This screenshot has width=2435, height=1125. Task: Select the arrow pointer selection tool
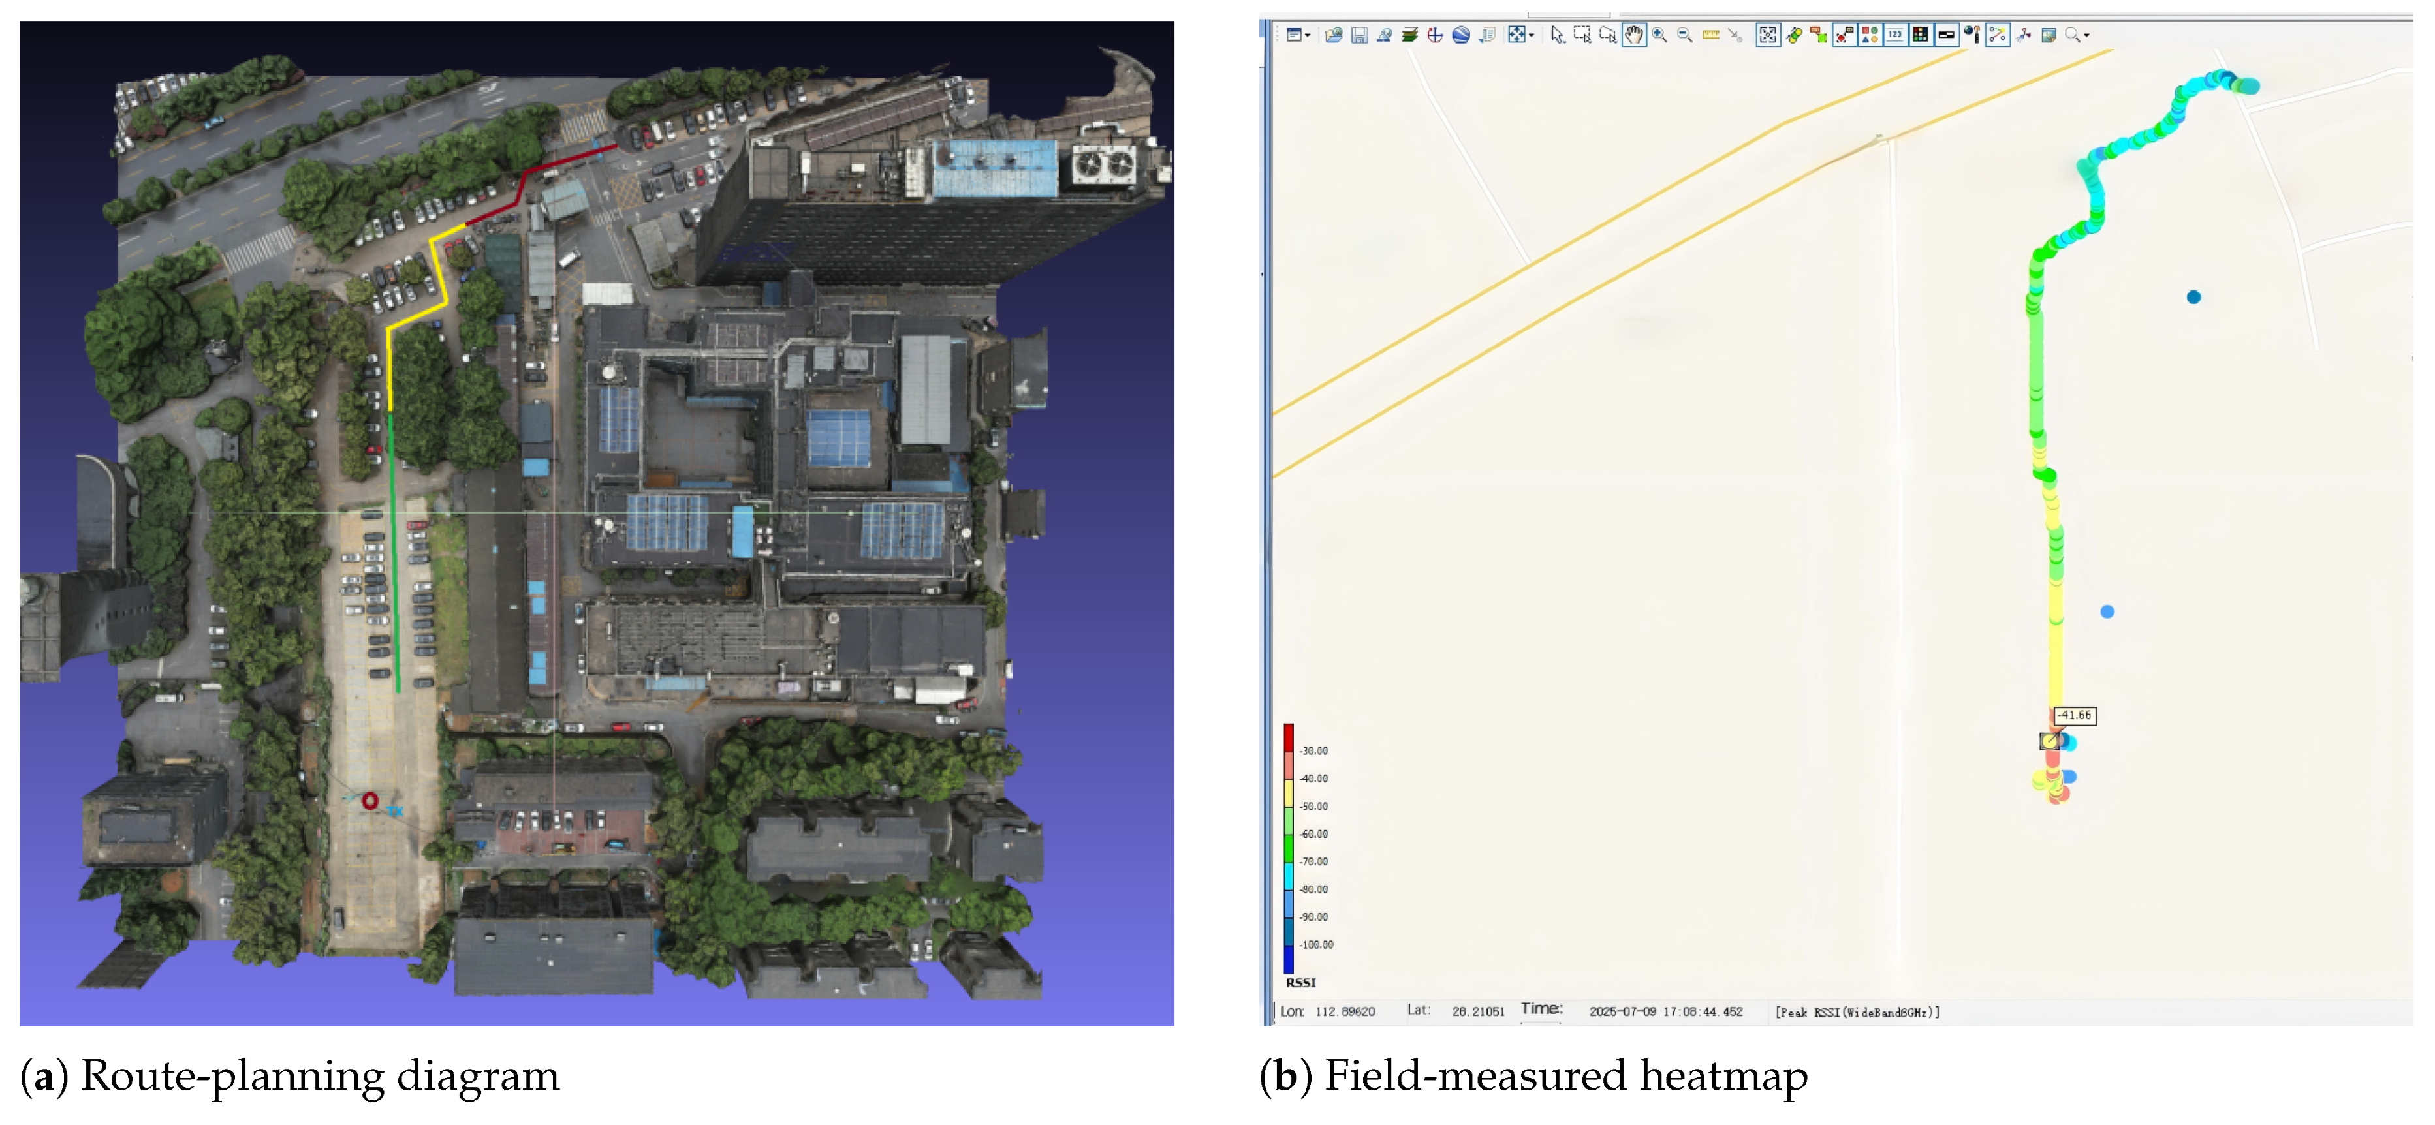1557,36
